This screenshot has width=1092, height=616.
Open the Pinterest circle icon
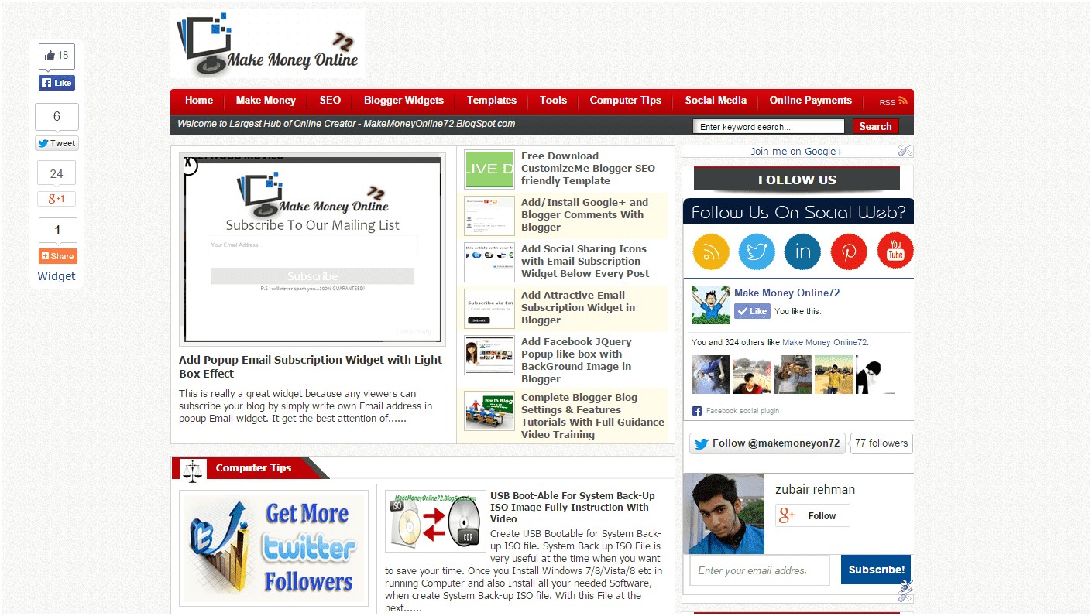tap(849, 252)
